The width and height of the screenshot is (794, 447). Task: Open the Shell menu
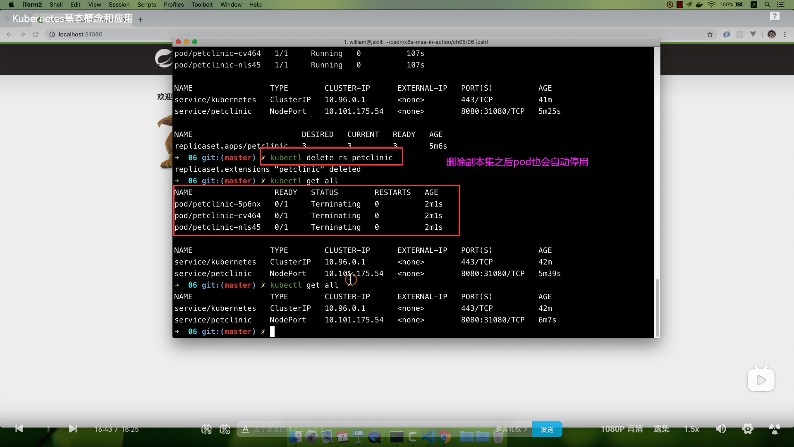click(x=56, y=5)
